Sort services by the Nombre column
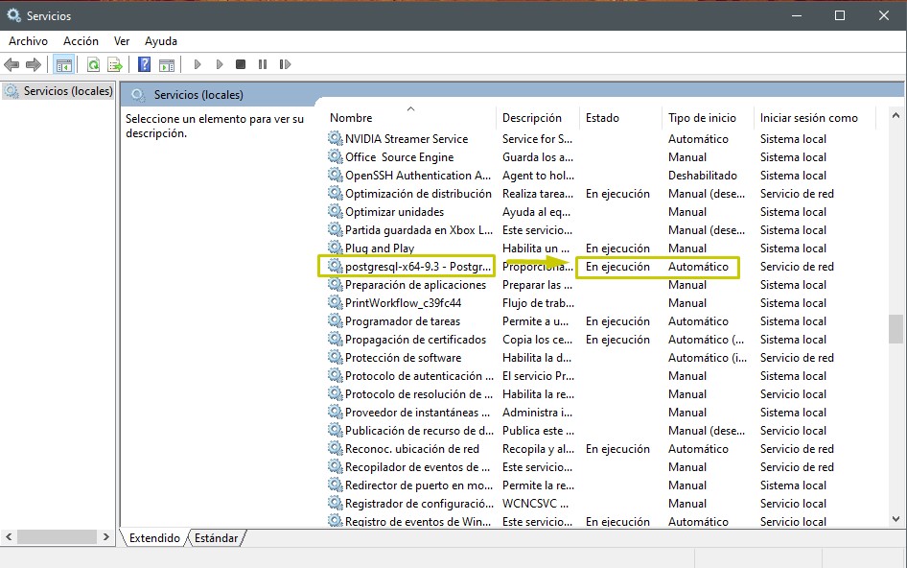Viewport: 907px width, 568px height. [x=351, y=117]
